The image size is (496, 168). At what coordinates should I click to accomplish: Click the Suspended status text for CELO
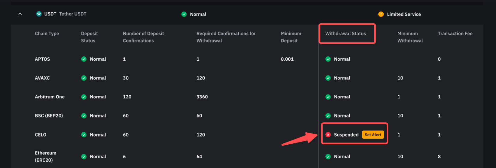click(x=346, y=135)
